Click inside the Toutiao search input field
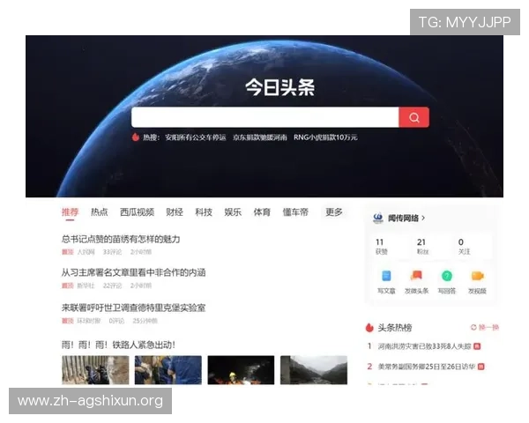This screenshot has width=529, height=423. (x=264, y=117)
